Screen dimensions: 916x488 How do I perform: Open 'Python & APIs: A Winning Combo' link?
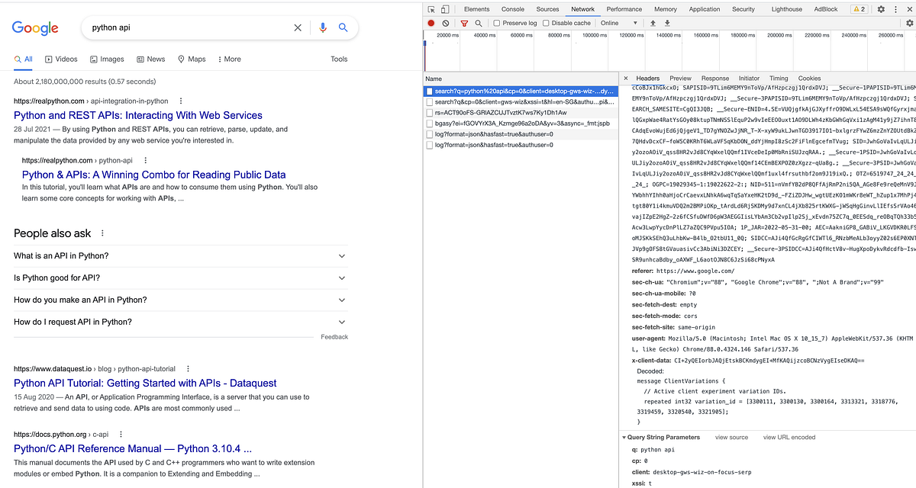coord(154,175)
